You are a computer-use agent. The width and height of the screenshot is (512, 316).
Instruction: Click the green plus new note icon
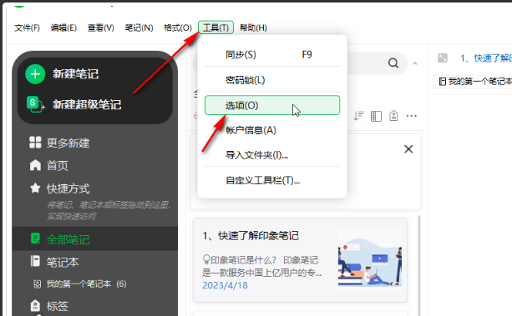click(x=35, y=74)
